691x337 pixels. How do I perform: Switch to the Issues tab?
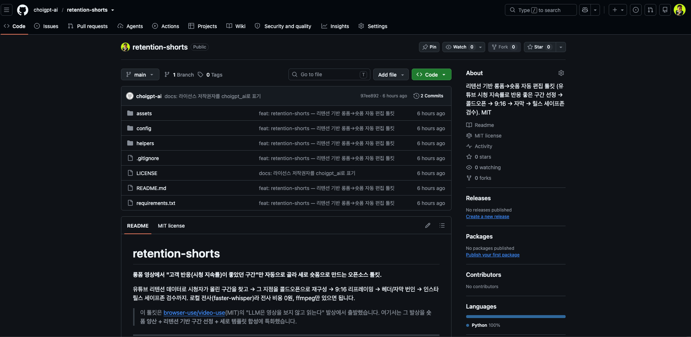[x=46, y=26]
